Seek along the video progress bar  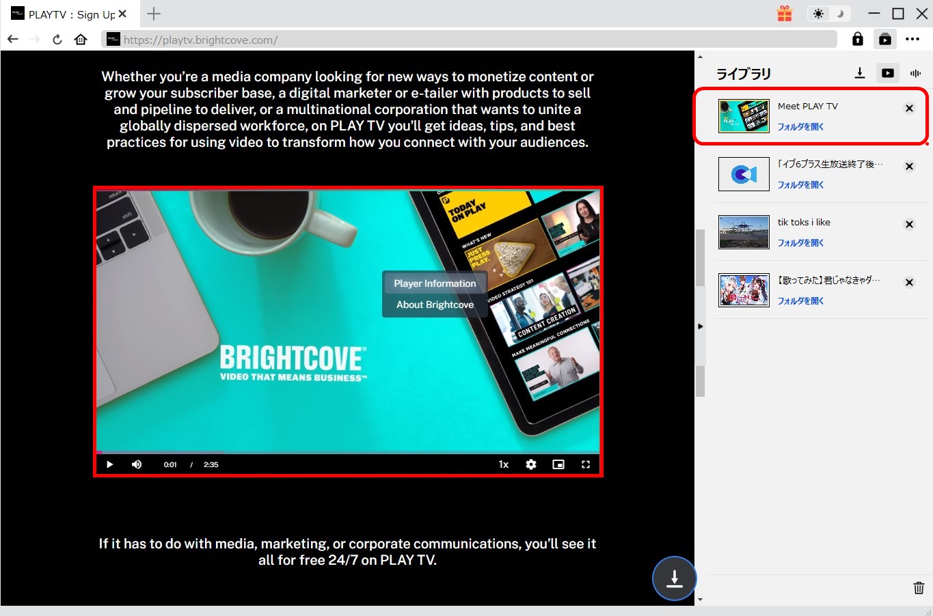point(348,452)
